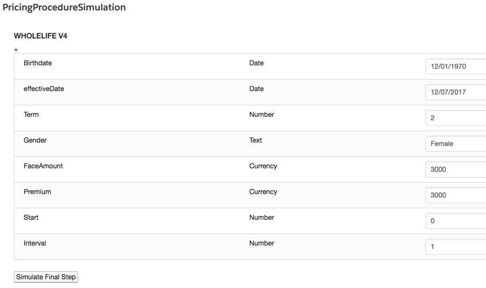Select the Birthdate row label
The image size is (486, 288).
(38, 63)
